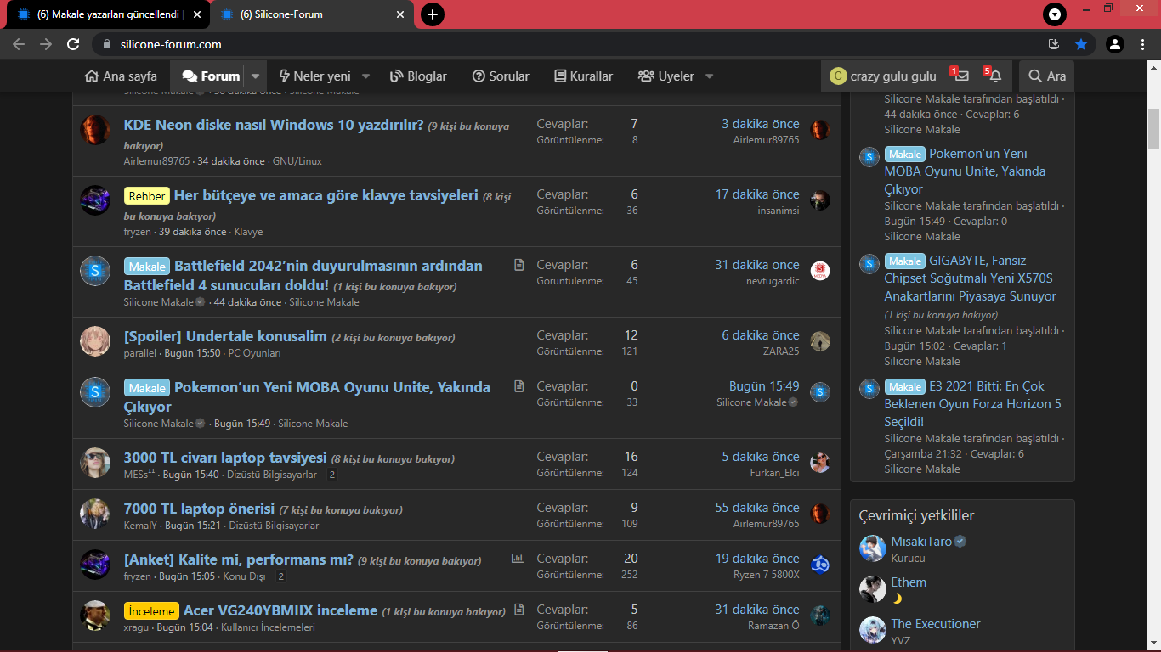Open fryzen avatar on klavye row
This screenshot has height=652, width=1161.
95,200
